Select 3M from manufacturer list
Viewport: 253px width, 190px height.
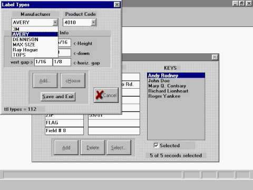pyautogui.click(x=35, y=29)
